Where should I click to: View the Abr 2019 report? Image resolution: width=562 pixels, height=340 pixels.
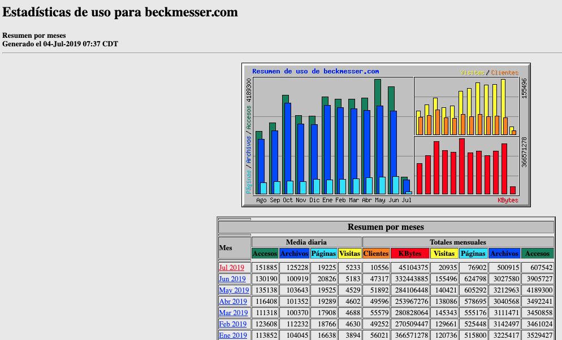(232, 302)
